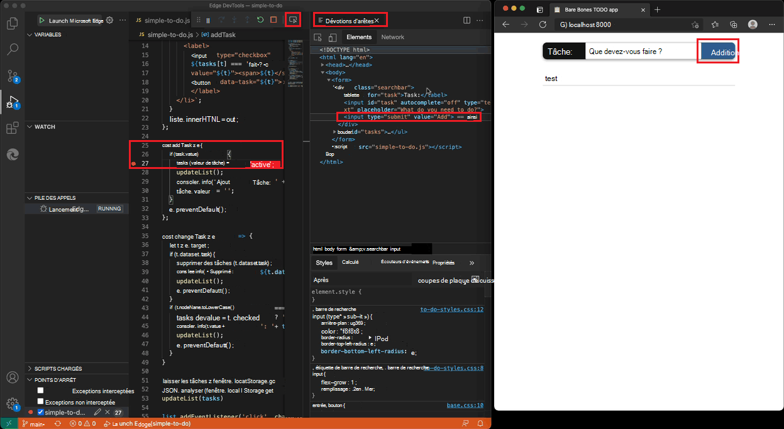Show more Styles pane tabs via chevrons
This screenshot has height=429, width=784.
[472, 263]
